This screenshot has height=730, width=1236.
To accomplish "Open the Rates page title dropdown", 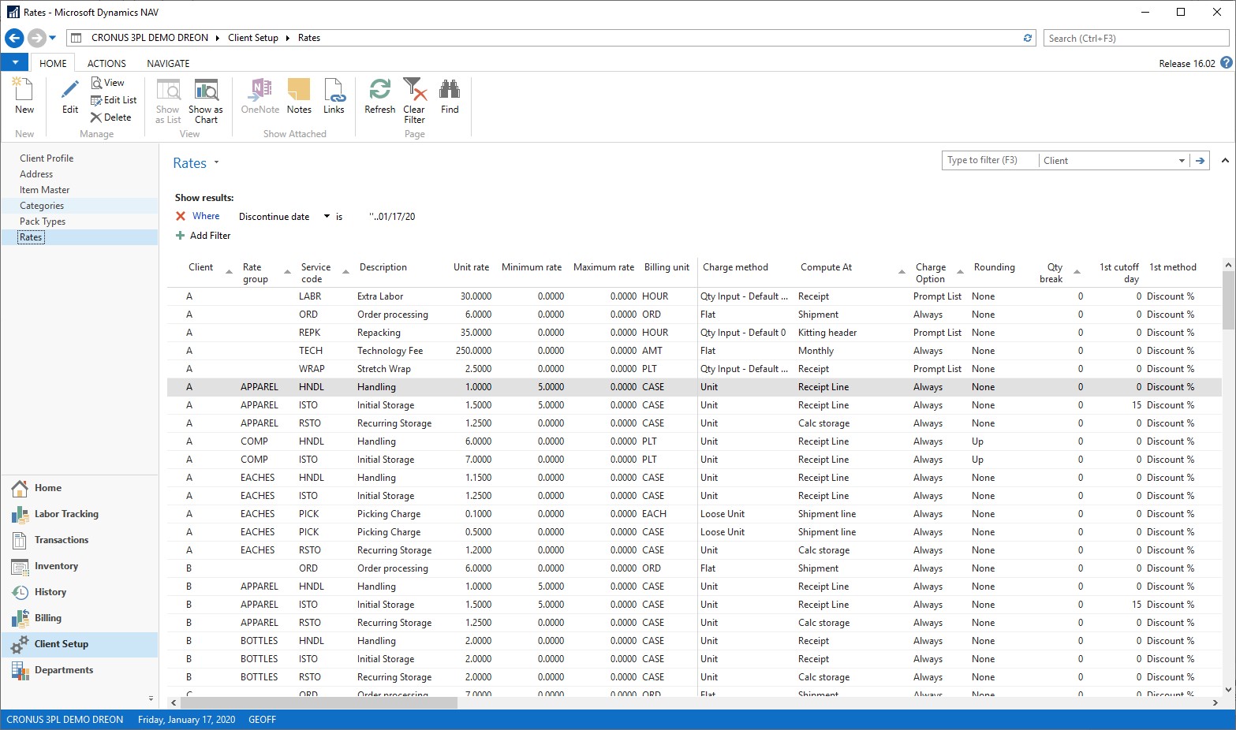I will click(x=216, y=163).
